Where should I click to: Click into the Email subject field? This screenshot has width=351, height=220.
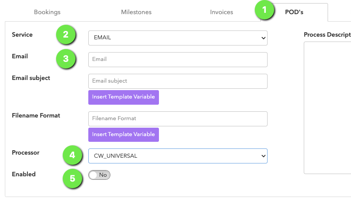tap(178, 81)
